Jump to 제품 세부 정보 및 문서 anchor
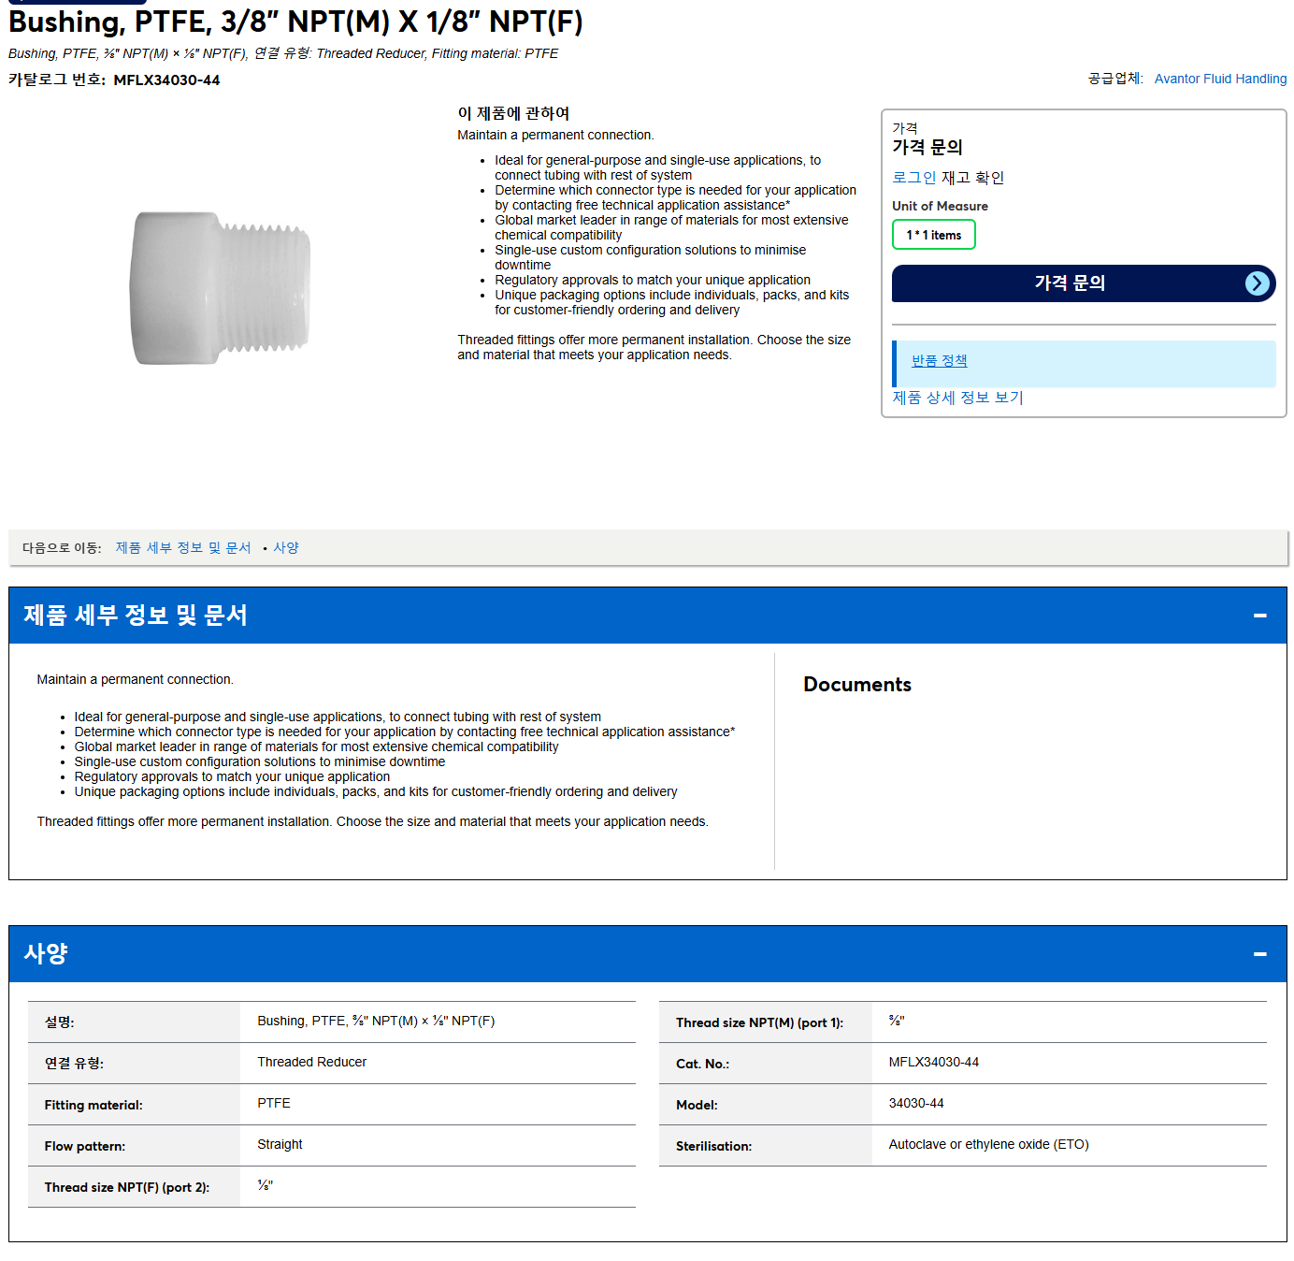The image size is (1294, 1261). point(183,548)
